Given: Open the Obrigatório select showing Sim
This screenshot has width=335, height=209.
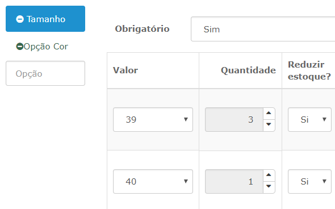Looking at the screenshot, I should click(x=263, y=29).
